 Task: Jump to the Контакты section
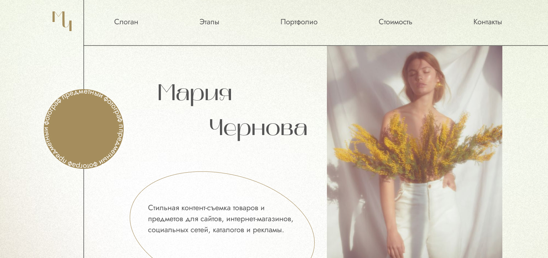point(487,22)
